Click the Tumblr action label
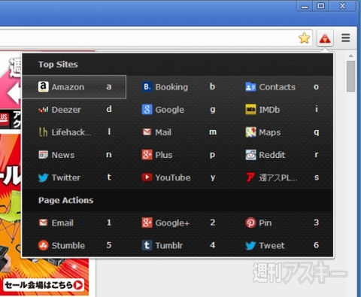The height and width of the screenshot is (297, 361). pyautogui.click(x=169, y=245)
